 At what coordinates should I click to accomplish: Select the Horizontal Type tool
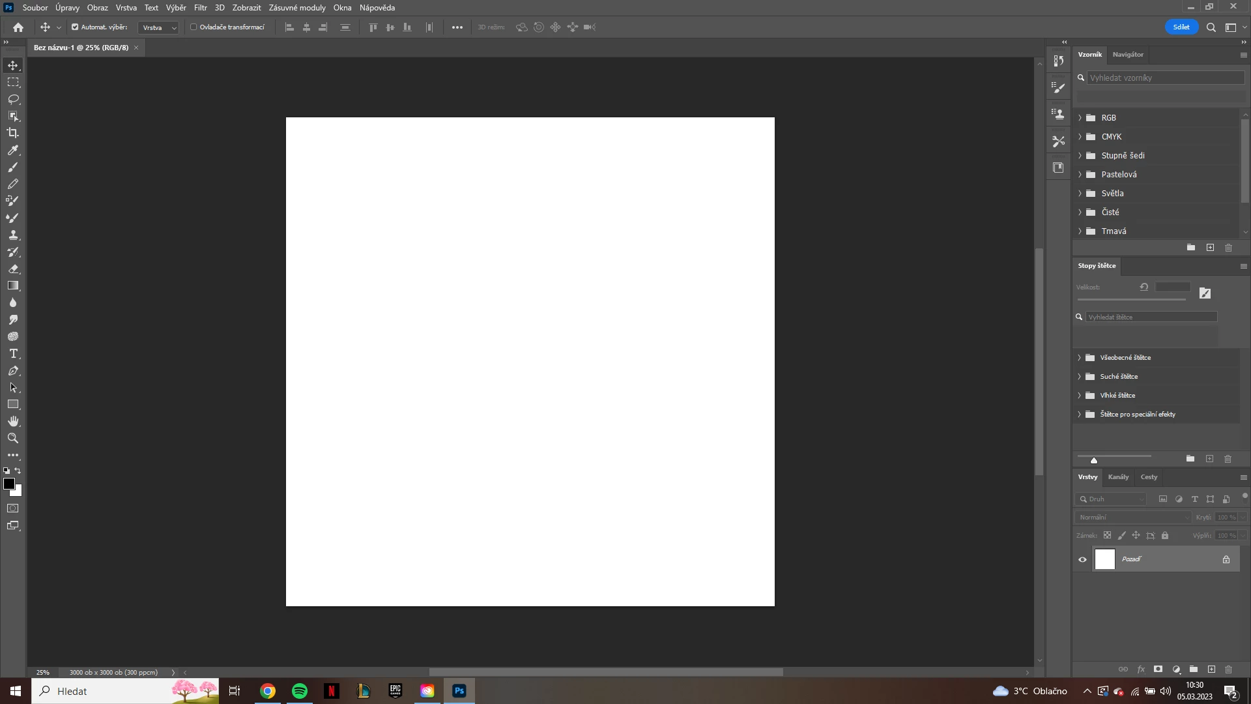[13, 353]
